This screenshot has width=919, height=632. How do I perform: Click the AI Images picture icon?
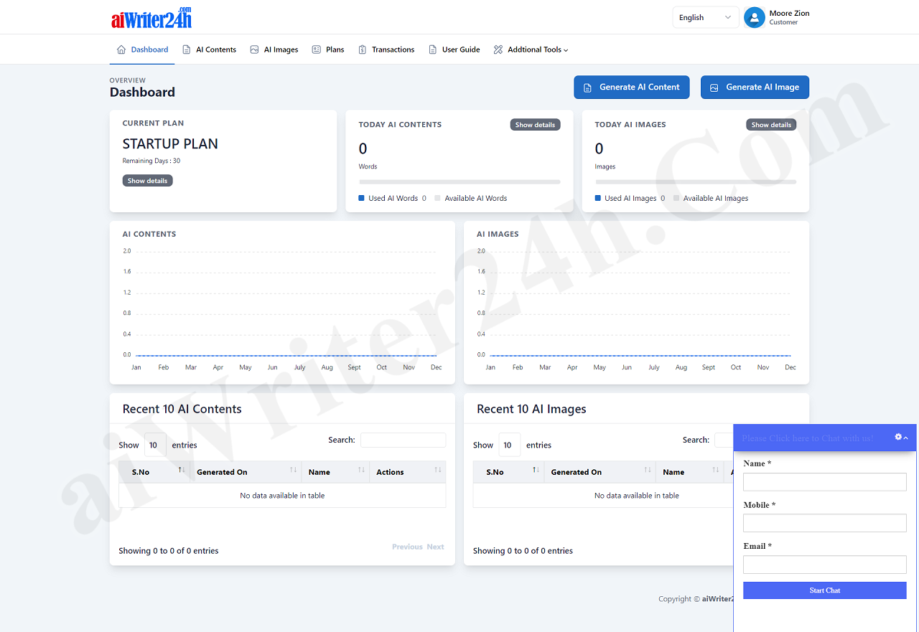click(x=254, y=49)
